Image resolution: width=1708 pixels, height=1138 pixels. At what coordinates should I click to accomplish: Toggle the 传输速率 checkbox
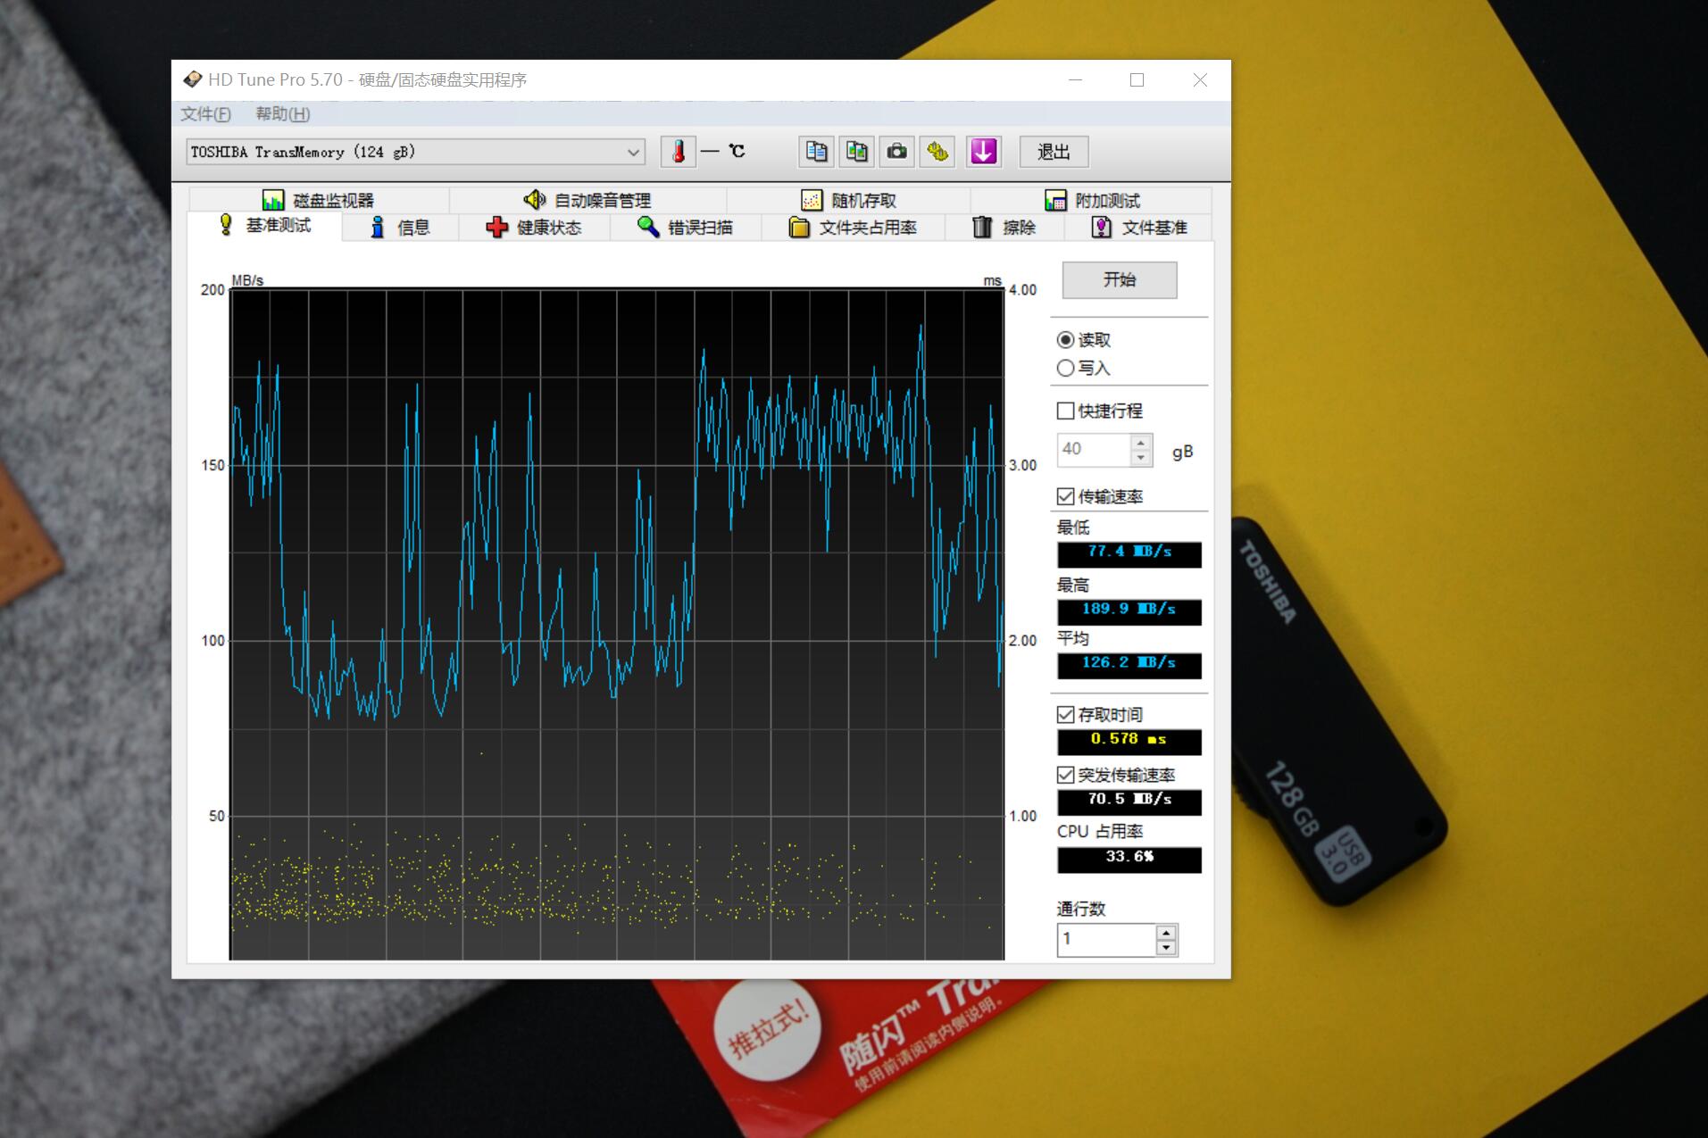tap(1065, 496)
